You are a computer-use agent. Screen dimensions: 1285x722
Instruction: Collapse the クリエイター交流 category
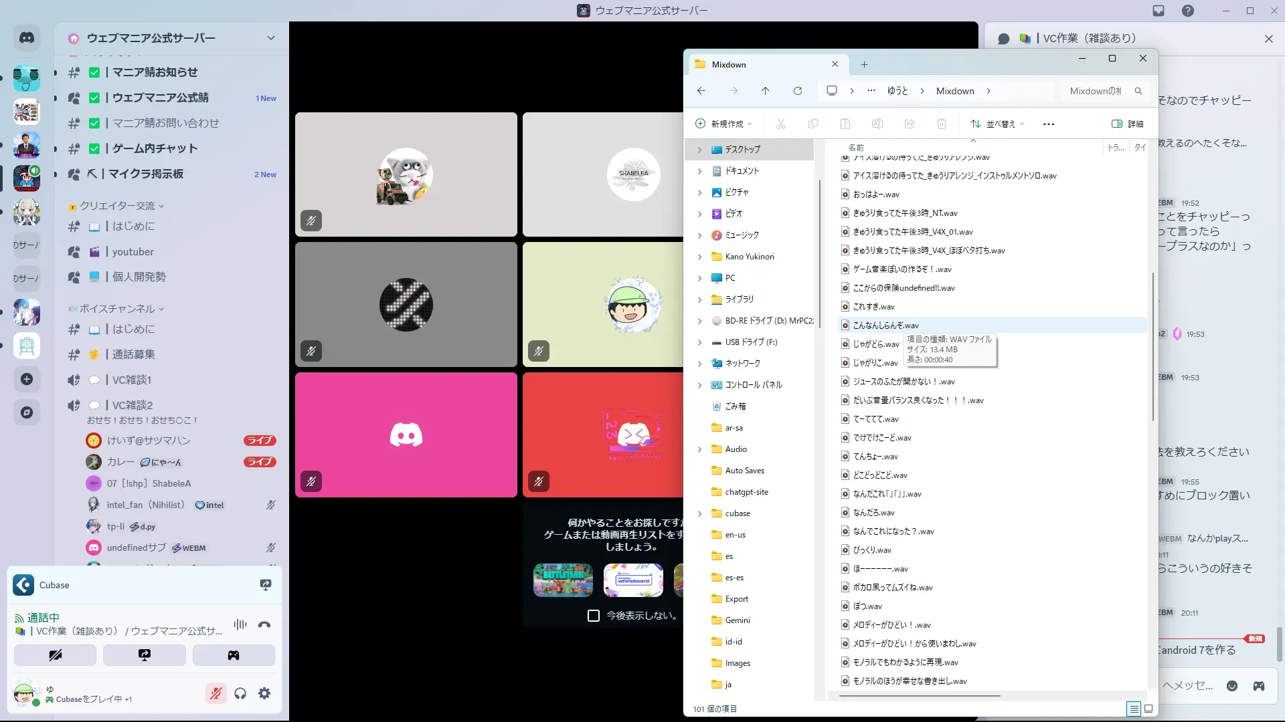coord(118,206)
